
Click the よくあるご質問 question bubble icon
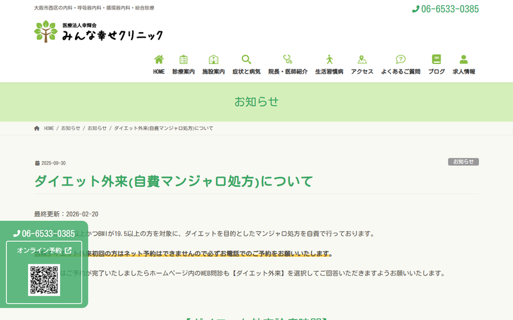(x=400, y=60)
